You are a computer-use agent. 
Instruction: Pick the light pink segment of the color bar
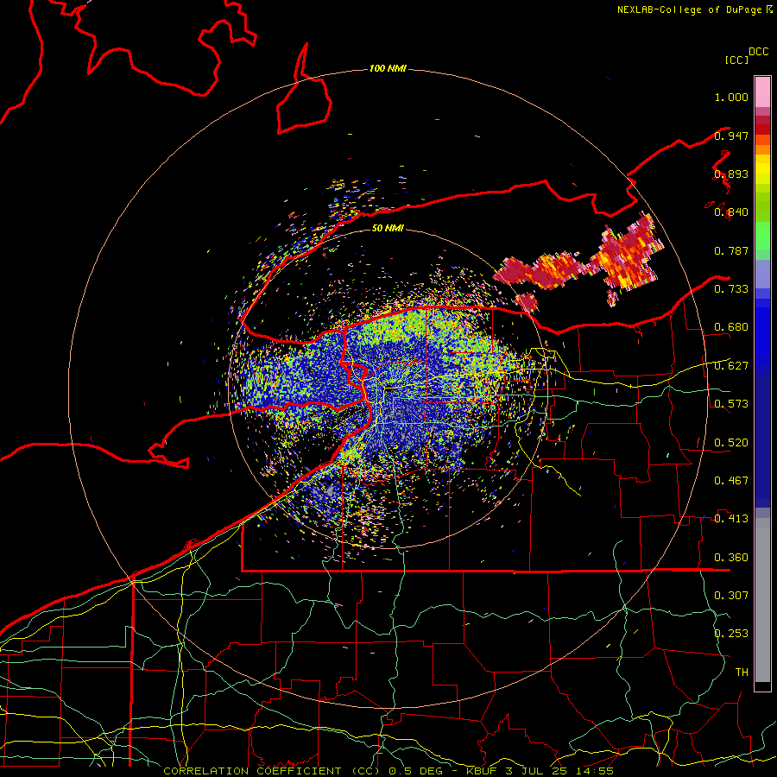point(762,92)
